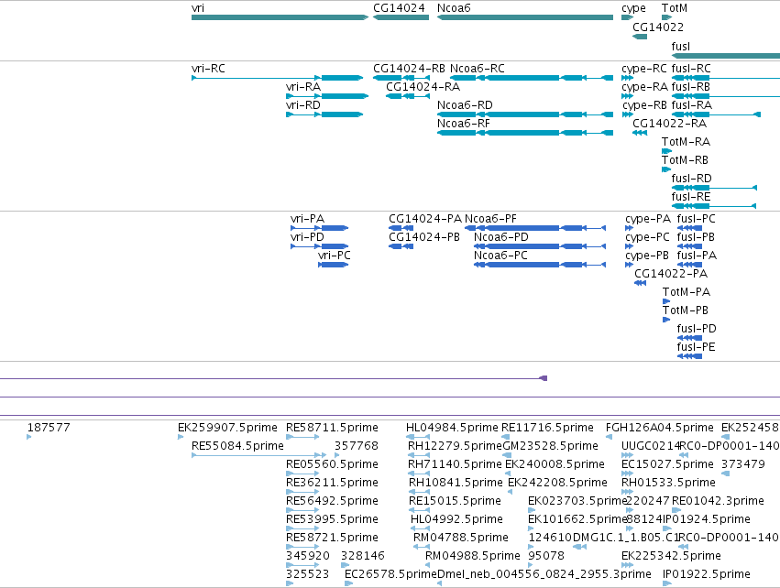The width and height of the screenshot is (780, 588).
Task: Select the Ncoa6-RC transcript
Action: tap(532, 78)
